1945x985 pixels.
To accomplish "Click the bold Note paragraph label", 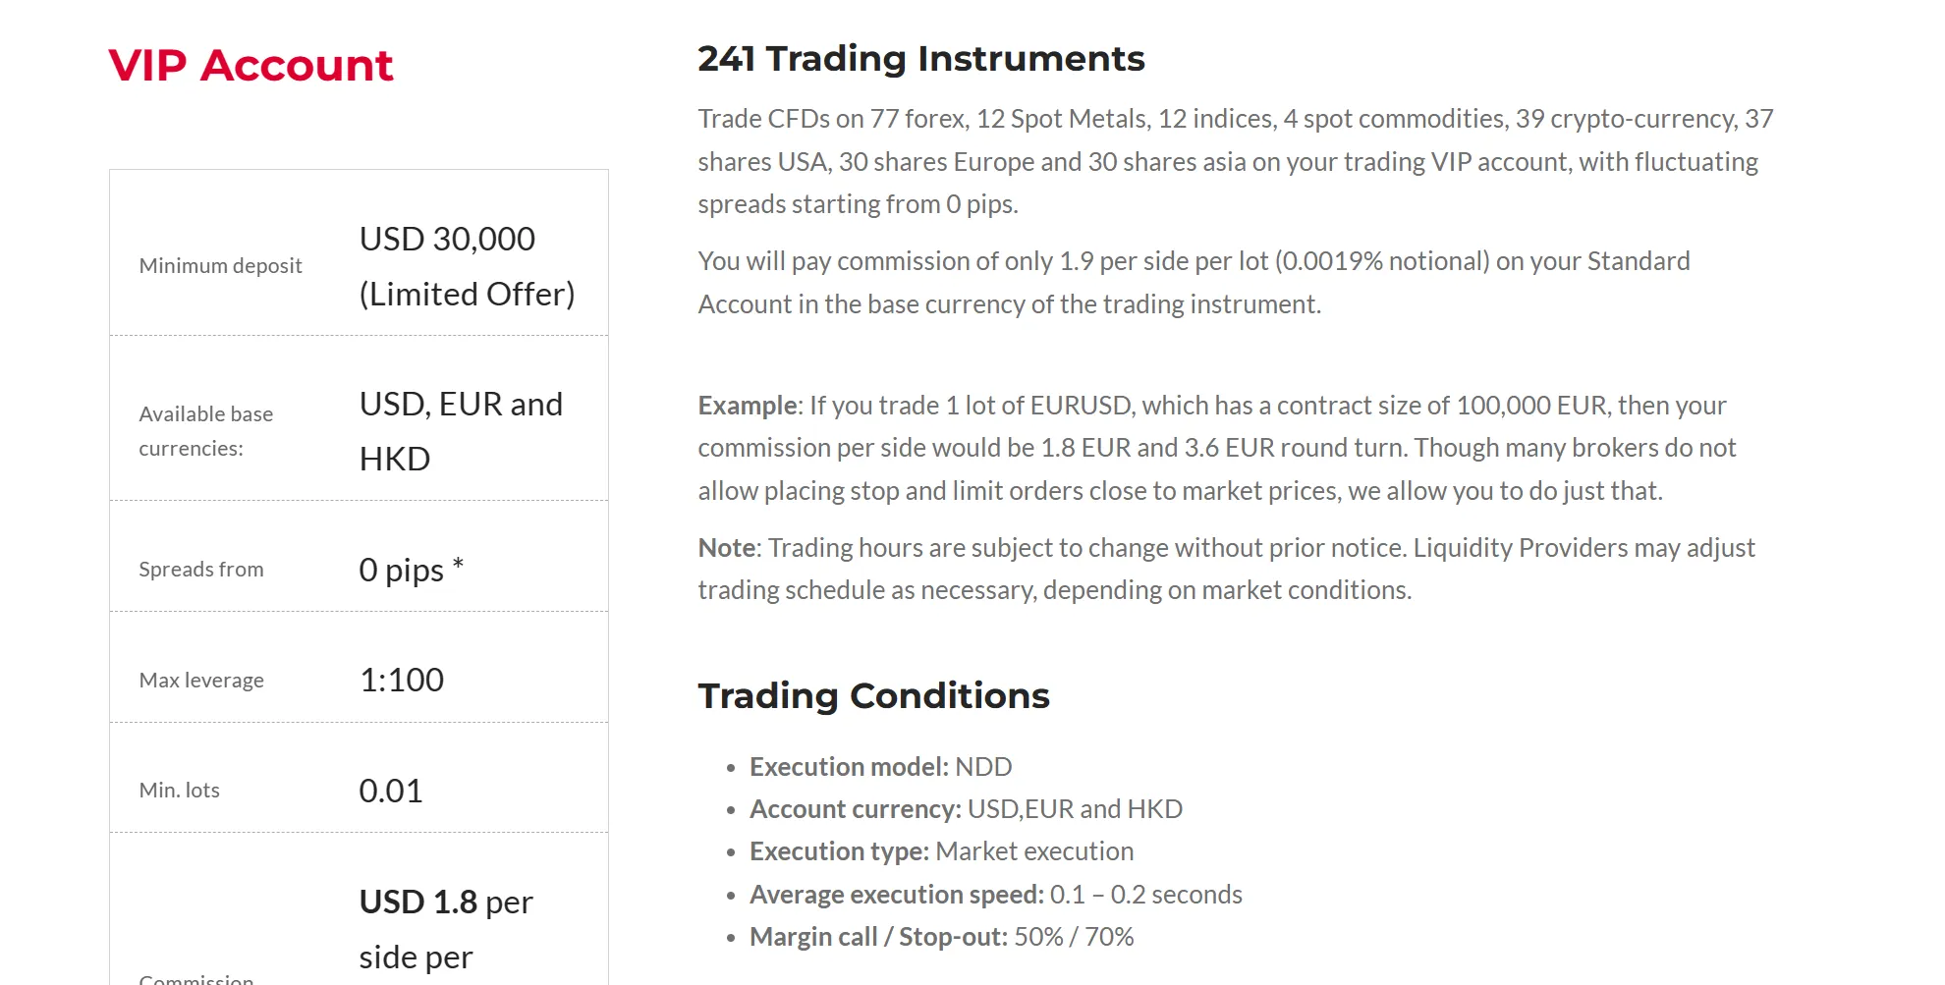I will coord(729,548).
